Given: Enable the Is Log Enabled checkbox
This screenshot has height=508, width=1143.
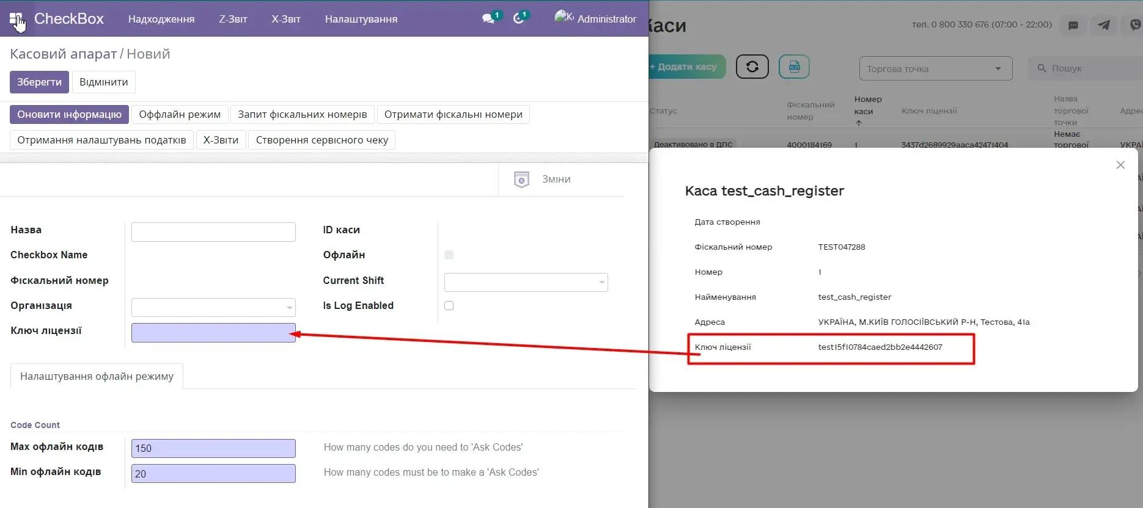Looking at the screenshot, I should (449, 306).
